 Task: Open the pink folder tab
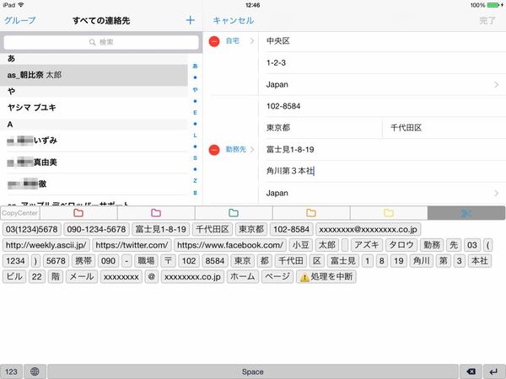[x=156, y=213]
